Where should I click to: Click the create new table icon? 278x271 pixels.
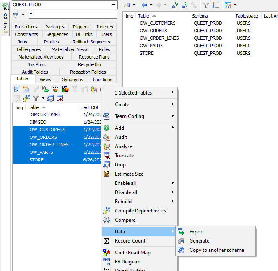click(x=26, y=89)
